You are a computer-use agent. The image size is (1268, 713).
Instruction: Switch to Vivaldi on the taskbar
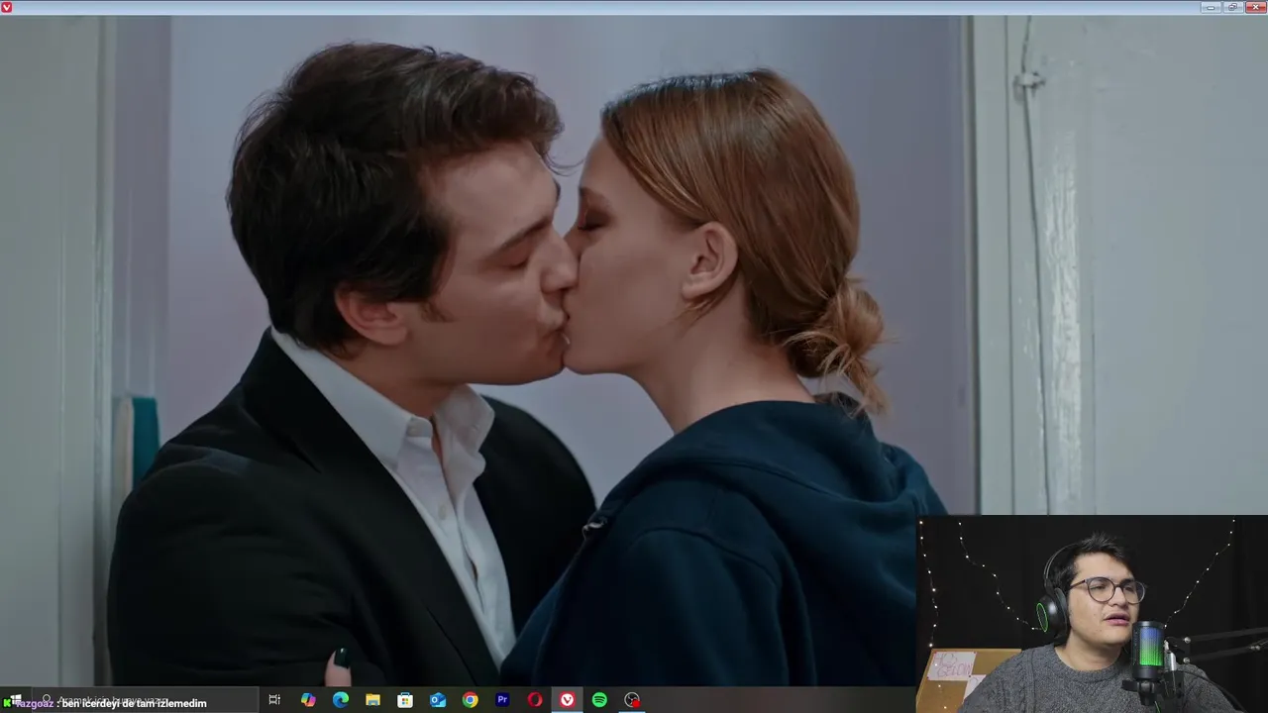[567, 700]
